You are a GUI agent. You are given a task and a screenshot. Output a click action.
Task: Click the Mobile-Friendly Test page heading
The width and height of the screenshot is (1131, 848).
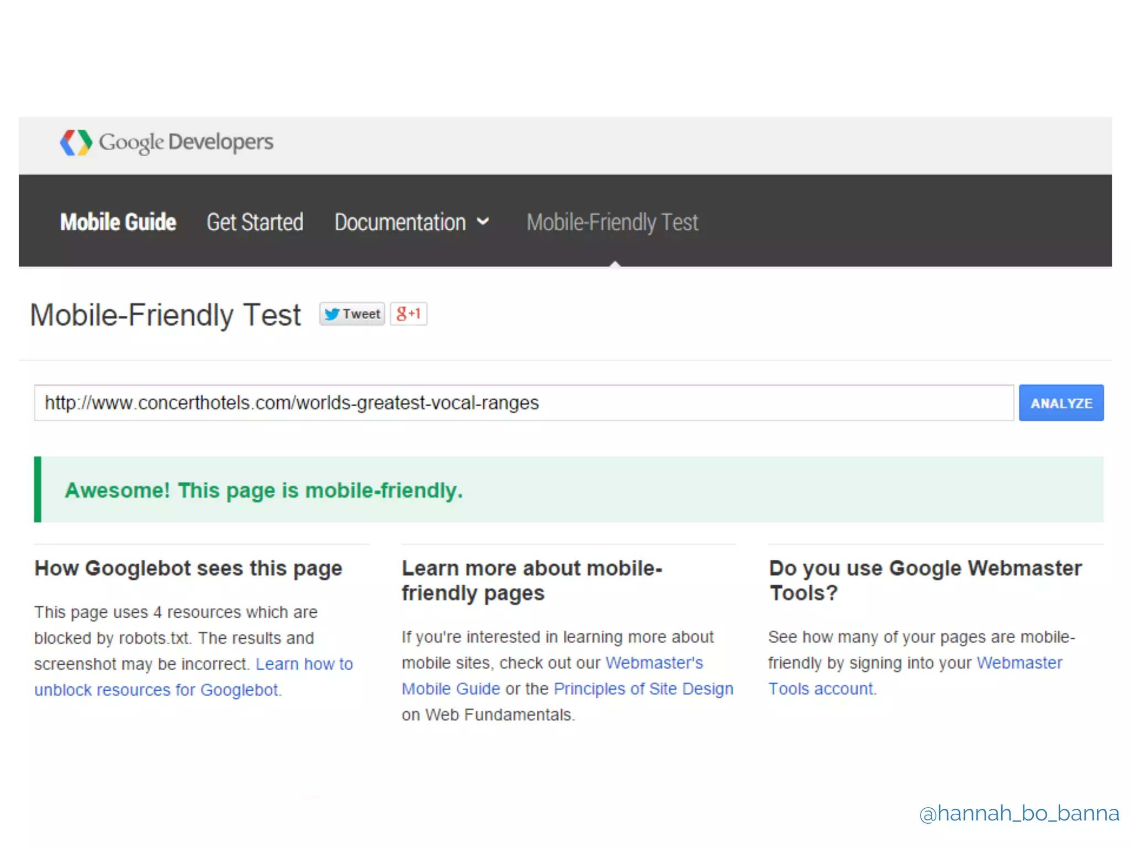pyautogui.click(x=165, y=315)
